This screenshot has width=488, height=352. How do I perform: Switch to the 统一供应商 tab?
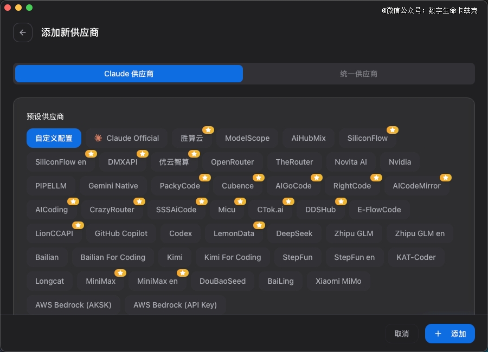(x=358, y=74)
